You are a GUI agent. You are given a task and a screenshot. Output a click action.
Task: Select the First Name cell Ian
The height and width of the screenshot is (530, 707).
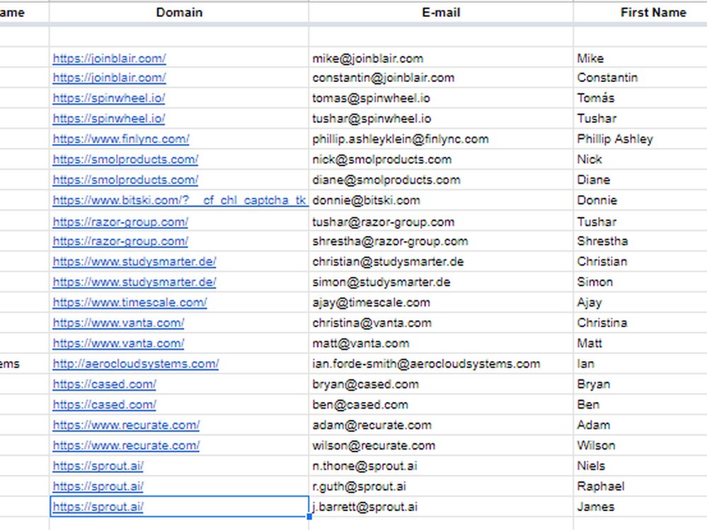click(x=640, y=364)
